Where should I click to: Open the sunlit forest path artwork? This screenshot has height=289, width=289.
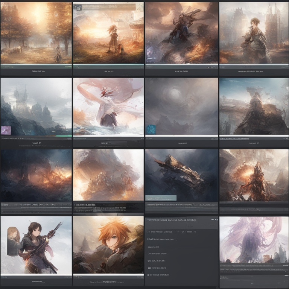tap(36, 33)
